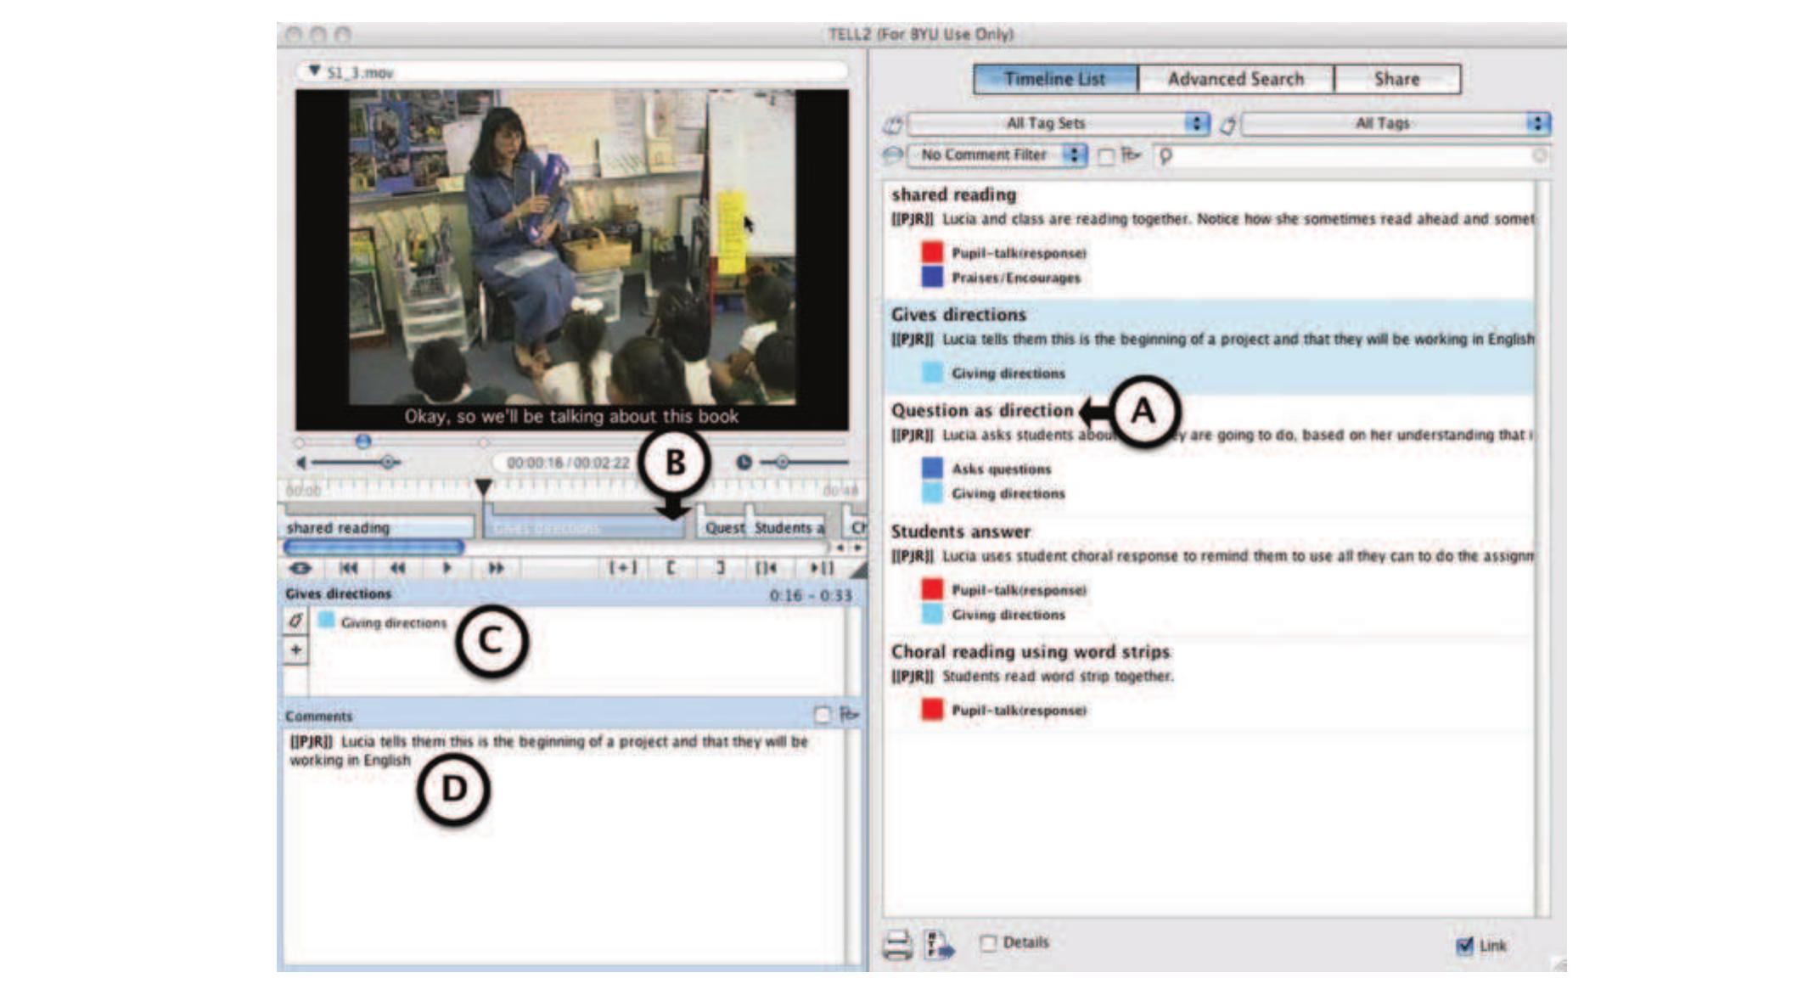
Task: Set the segment end bracket
Action: (x=720, y=567)
